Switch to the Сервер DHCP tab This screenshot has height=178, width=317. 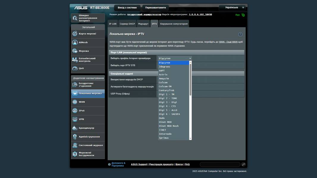tap(127, 24)
